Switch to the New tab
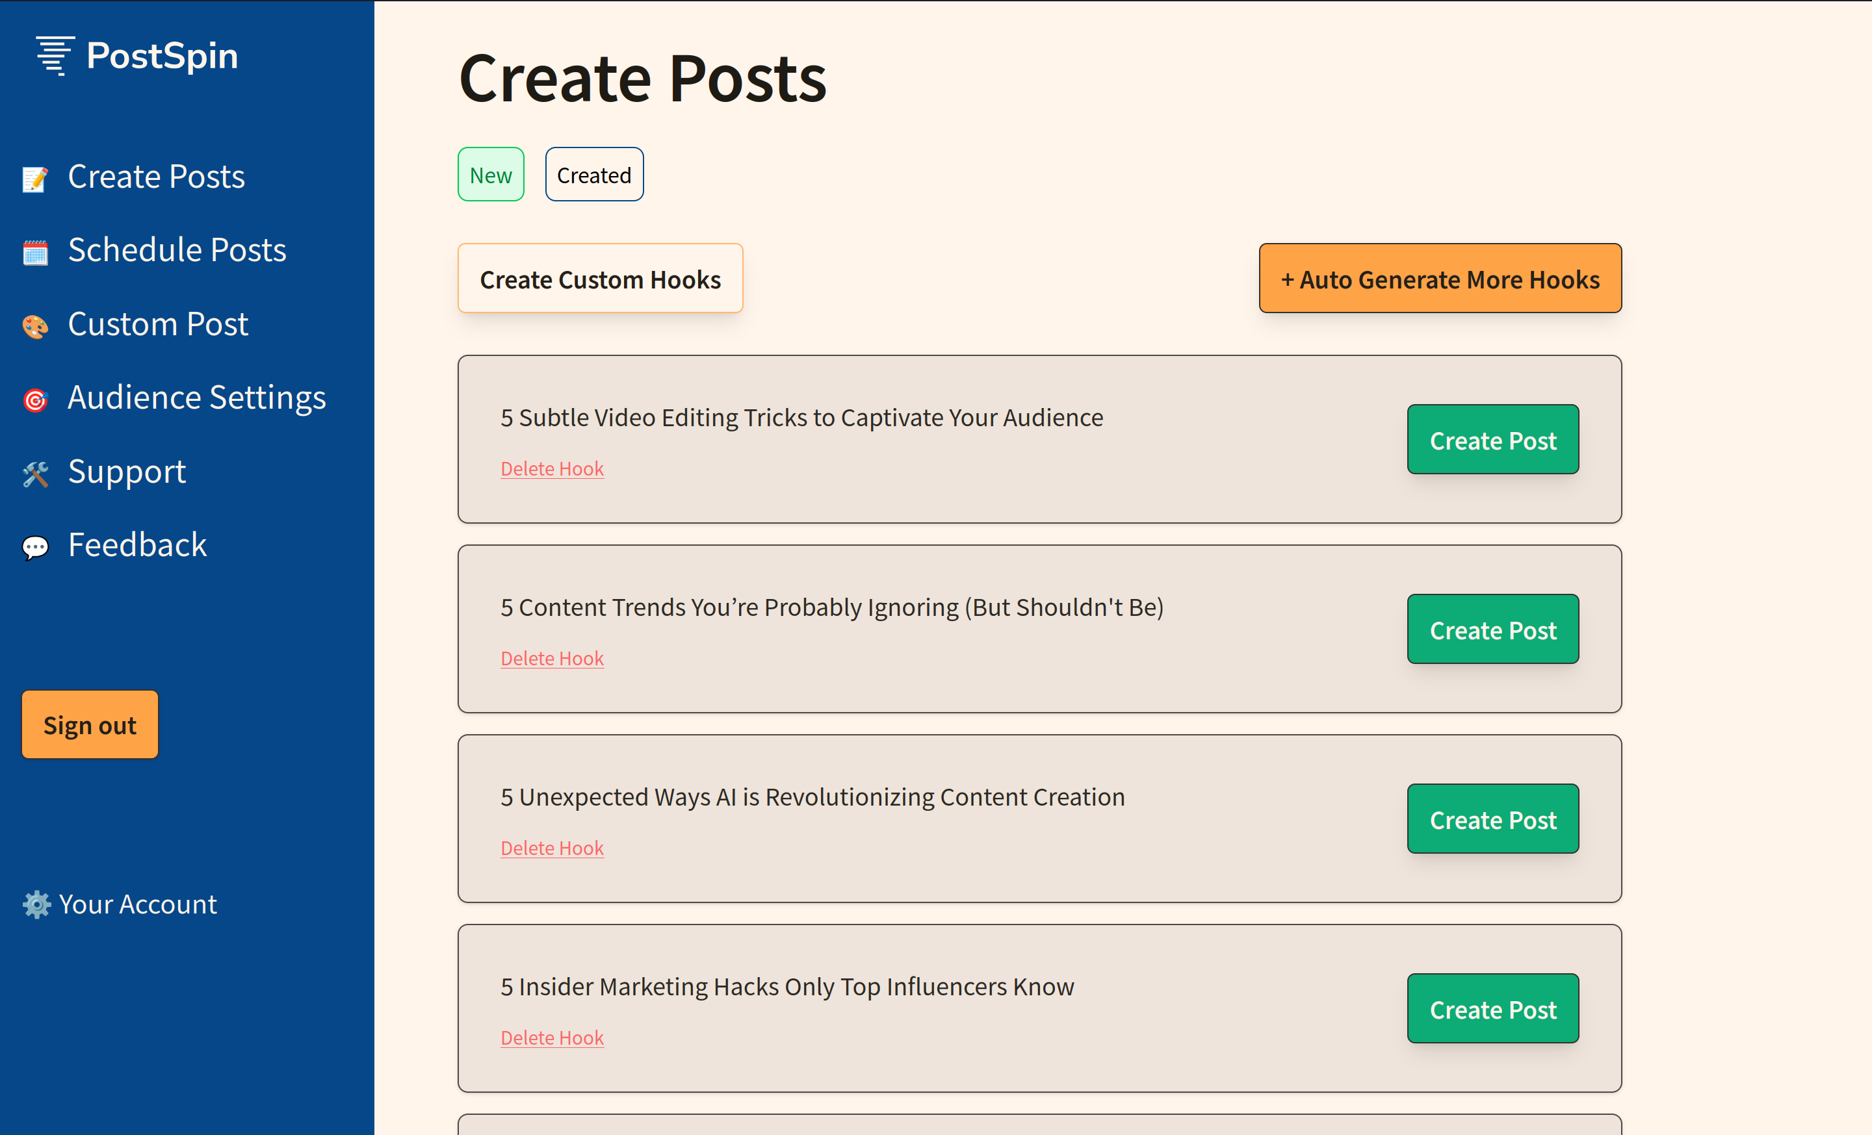Viewport: 1872px width, 1135px height. pos(490,175)
